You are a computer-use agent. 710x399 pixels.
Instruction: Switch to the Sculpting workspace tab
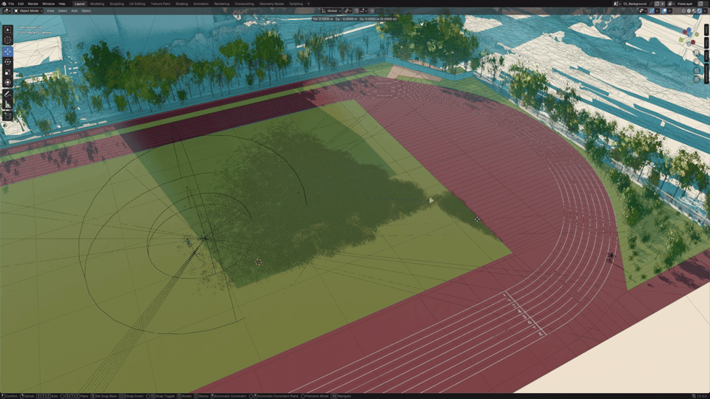(x=116, y=4)
